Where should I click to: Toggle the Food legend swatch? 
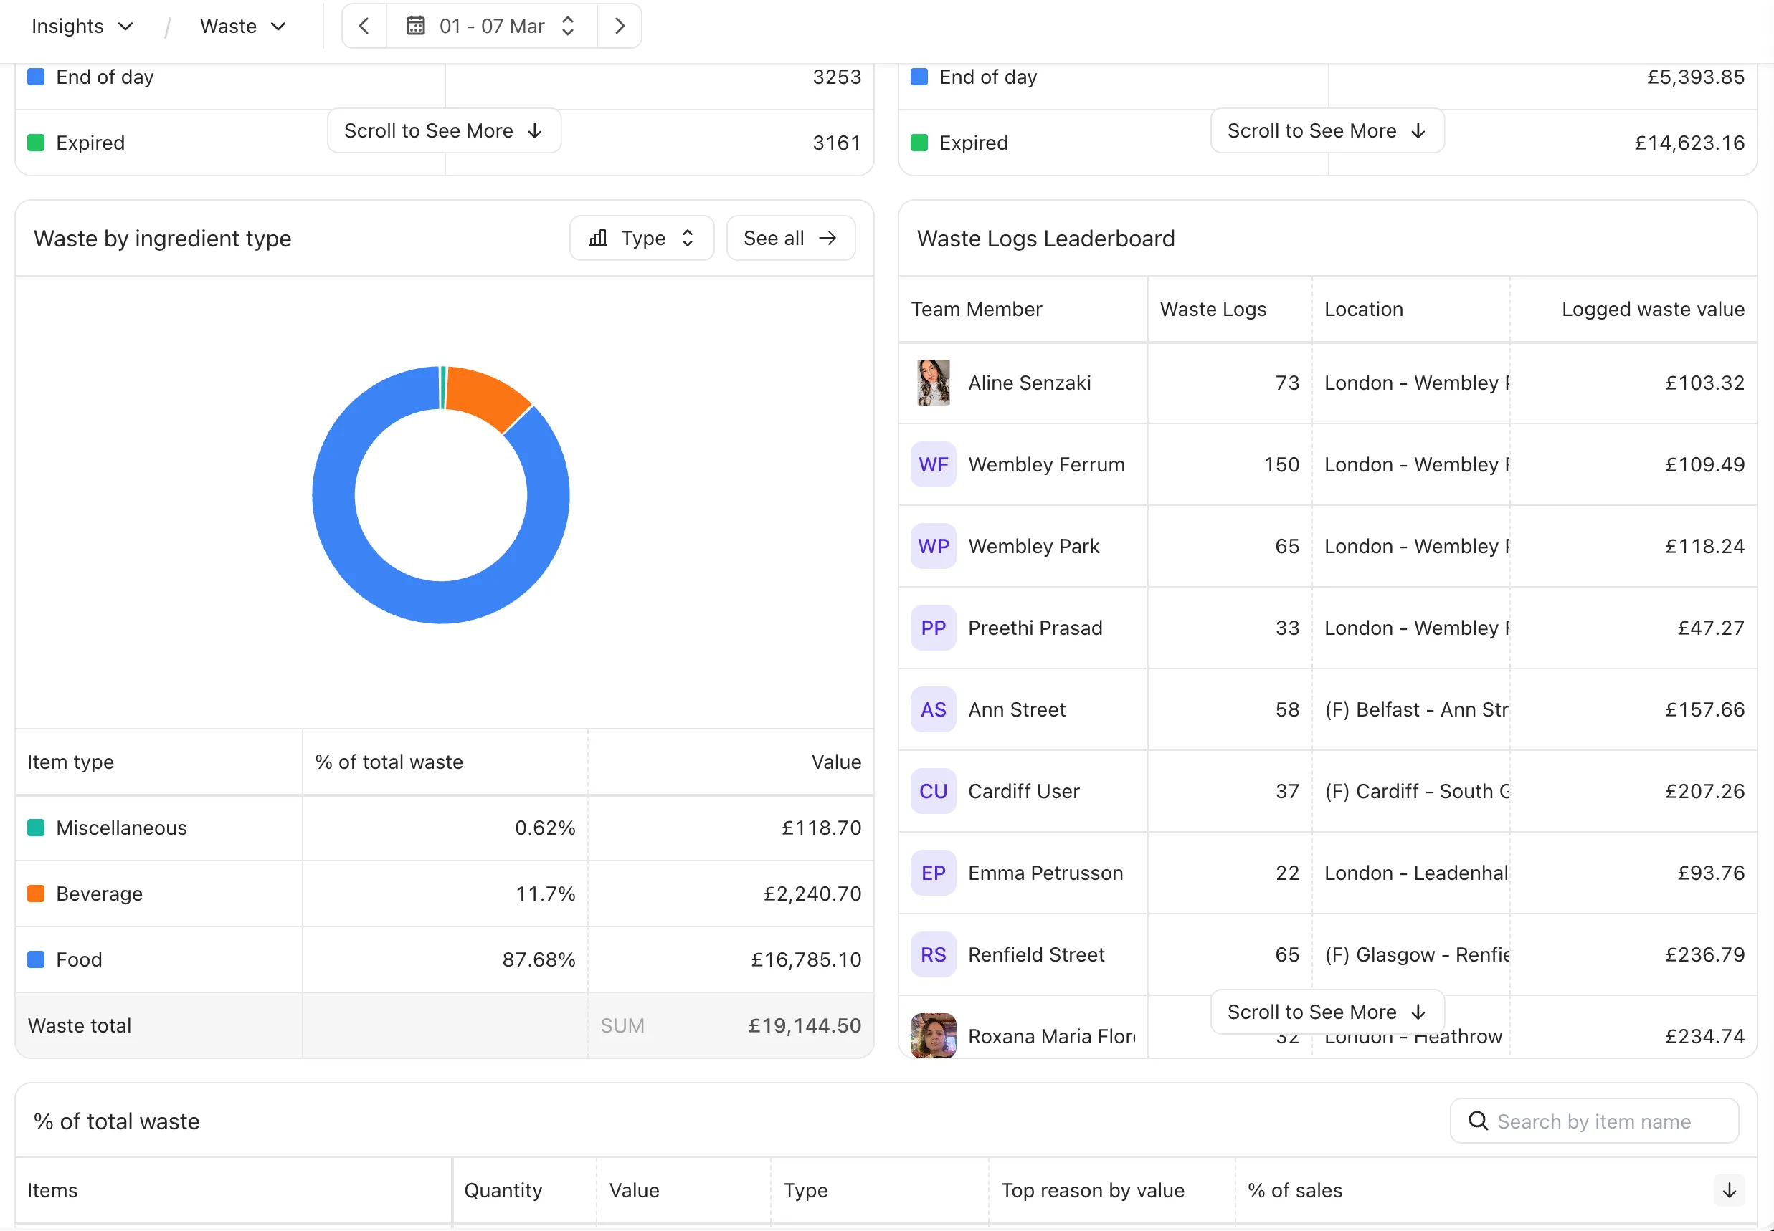coord(36,959)
